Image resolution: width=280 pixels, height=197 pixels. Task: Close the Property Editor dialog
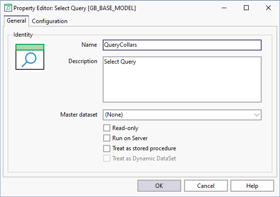tap(268, 8)
